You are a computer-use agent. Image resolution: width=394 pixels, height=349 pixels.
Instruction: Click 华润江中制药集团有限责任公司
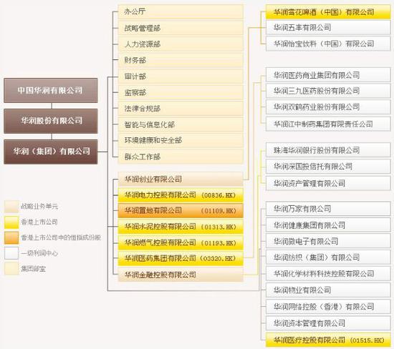click(x=328, y=124)
